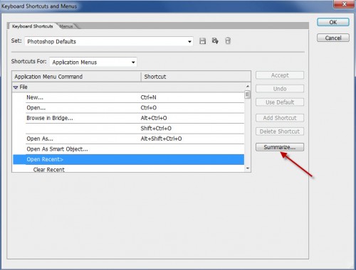Image resolution: width=356 pixels, height=270 pixels.
Task: Open the Set dropdown showing Photoshop Defaults
Action: (x=109, y=41)
